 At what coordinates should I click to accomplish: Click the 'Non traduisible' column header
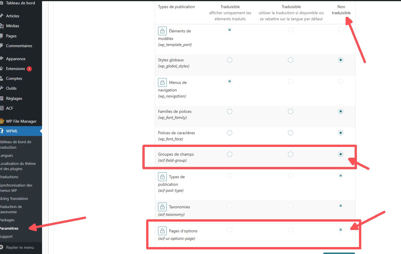(341, 10)
